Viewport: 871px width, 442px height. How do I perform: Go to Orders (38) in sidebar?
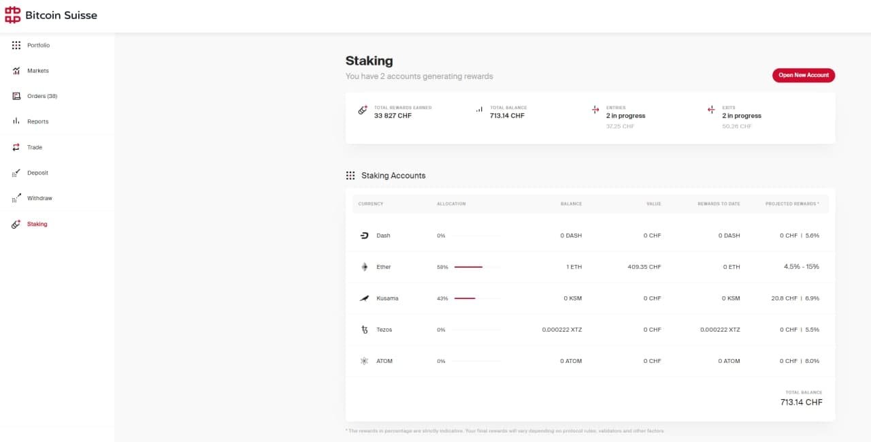[x=42, y=96]
